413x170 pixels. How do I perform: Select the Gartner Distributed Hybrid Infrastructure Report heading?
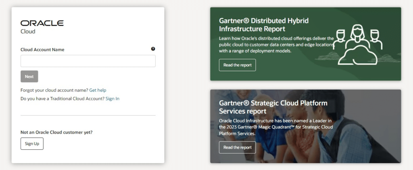pyautogui.click(x=264, y=25)
